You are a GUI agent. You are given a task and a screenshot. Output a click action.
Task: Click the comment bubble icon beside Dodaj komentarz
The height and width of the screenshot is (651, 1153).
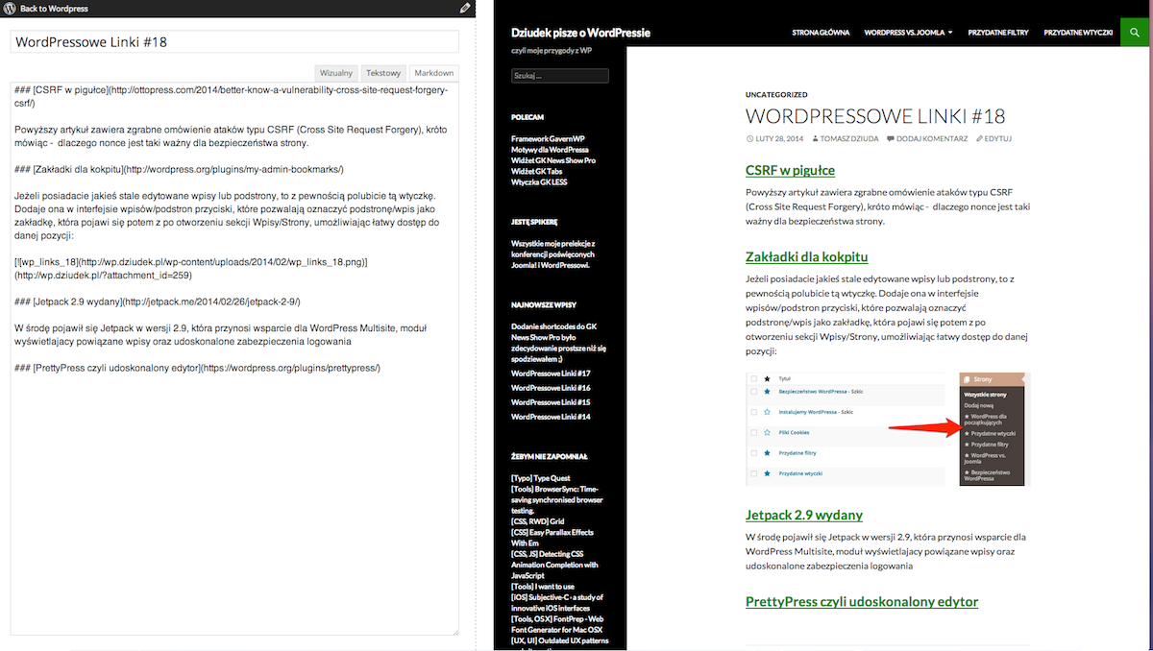tap(889, 138)
